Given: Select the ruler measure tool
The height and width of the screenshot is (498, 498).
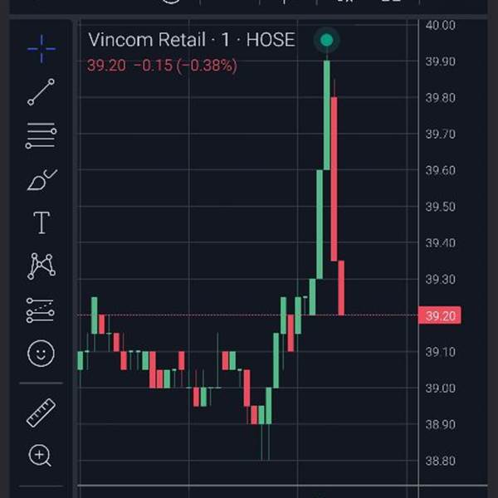Looking at the screenshot, I should (41, 412).
